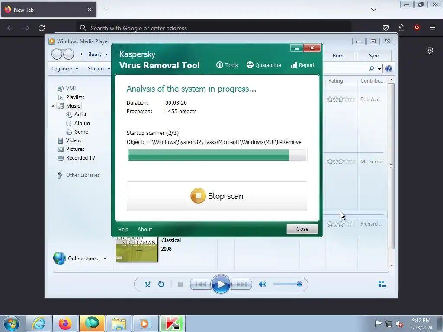Open search options dropdown in Media Player

[x=379, y=69]
